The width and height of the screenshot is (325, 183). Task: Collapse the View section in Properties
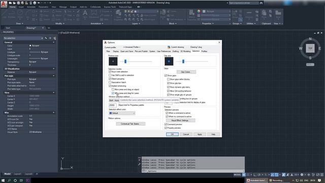tap(54, 93)
